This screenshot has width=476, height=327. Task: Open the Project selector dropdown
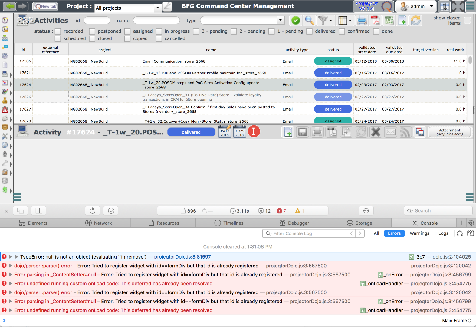click(158, 8)
